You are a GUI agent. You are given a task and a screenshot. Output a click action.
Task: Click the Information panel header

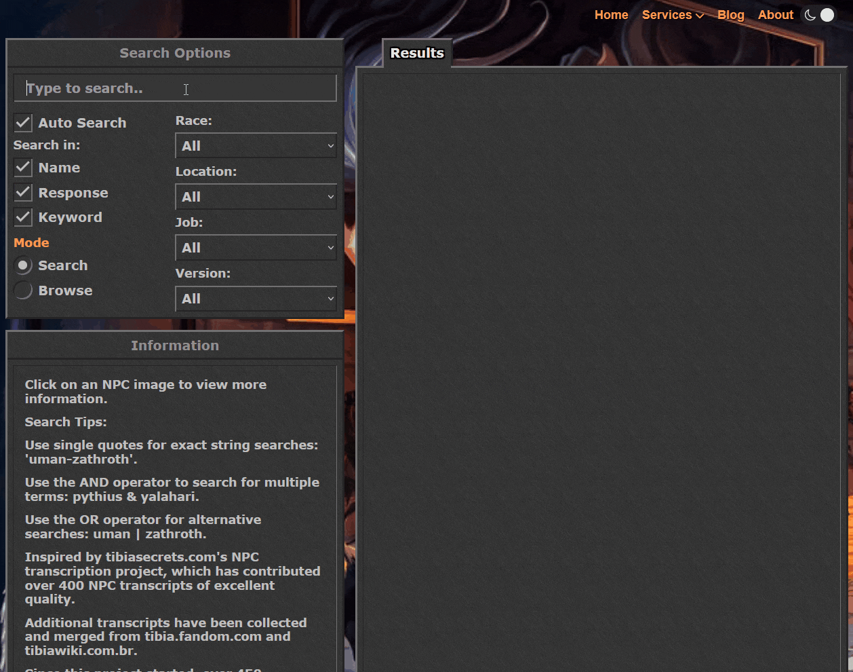[175, 346]
